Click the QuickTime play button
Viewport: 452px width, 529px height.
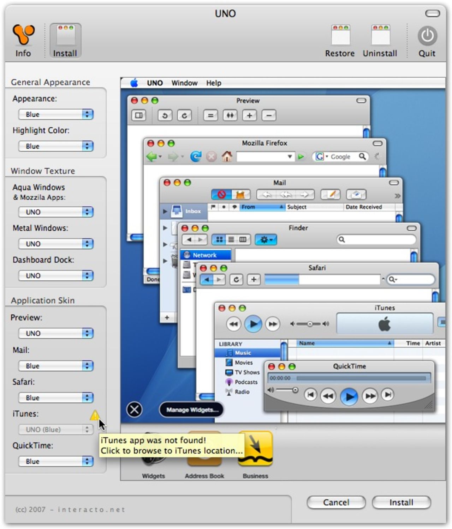click(x=349, y=396)
